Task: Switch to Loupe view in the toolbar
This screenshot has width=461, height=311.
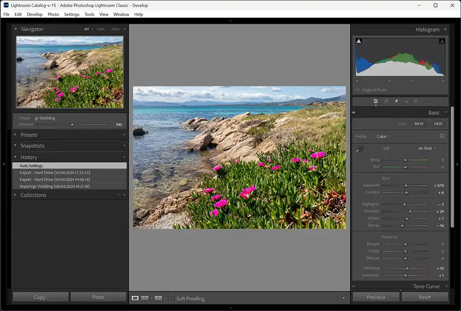Action: 134,298
